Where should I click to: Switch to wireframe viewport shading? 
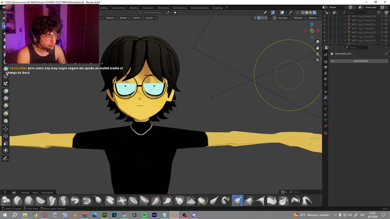(303, 12)
